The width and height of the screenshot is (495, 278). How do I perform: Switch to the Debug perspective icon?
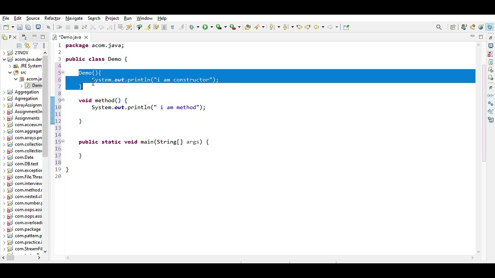coord(490,27)
